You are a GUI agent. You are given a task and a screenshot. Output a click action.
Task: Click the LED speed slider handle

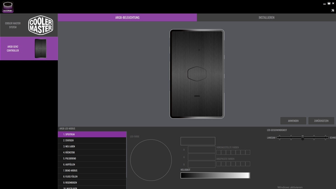[302, 137]
